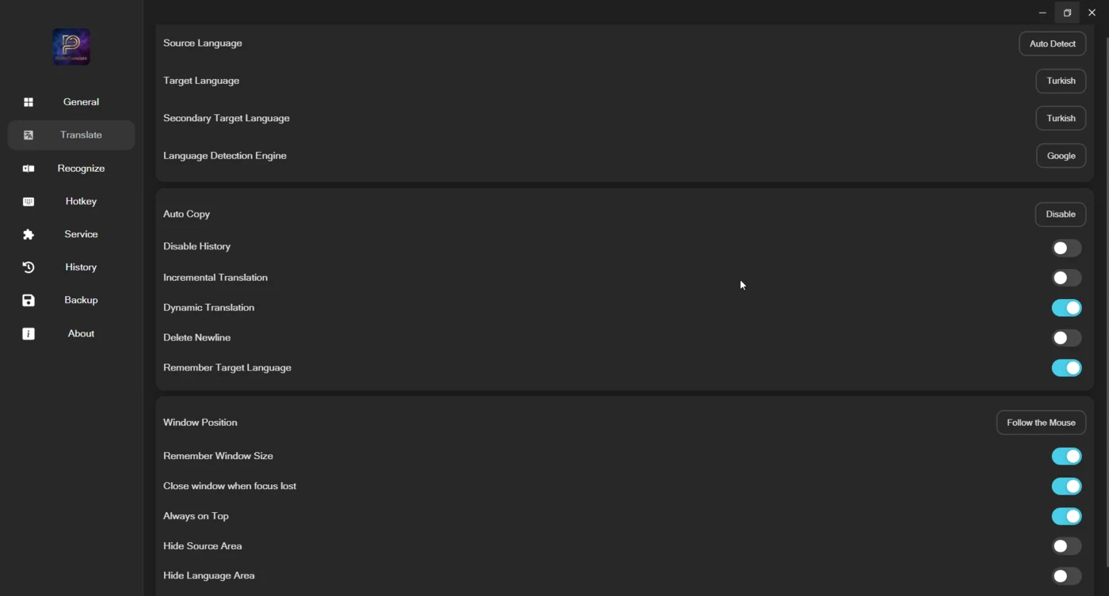Click the History clock icon

29,268
